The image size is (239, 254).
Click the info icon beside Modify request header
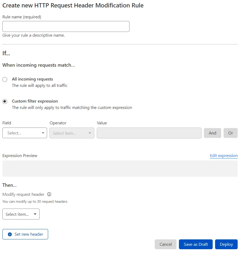pos(49,194)
